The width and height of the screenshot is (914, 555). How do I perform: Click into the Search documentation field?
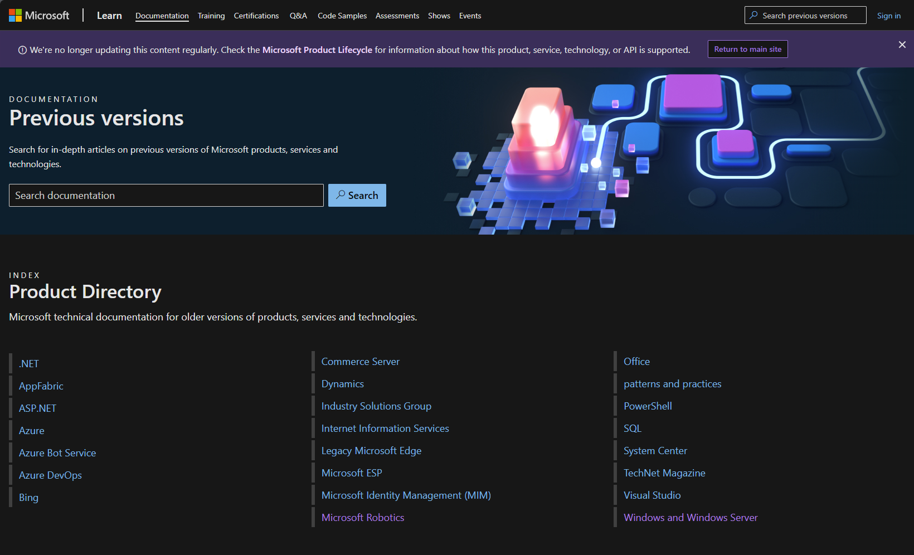pyautogui.click(x=166, y=196)
